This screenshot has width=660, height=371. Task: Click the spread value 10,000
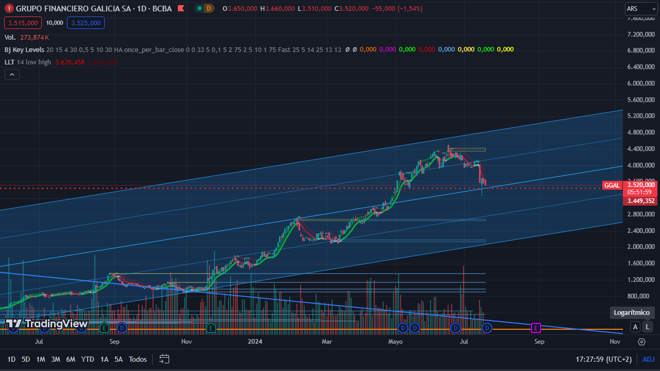coord(55,23)
